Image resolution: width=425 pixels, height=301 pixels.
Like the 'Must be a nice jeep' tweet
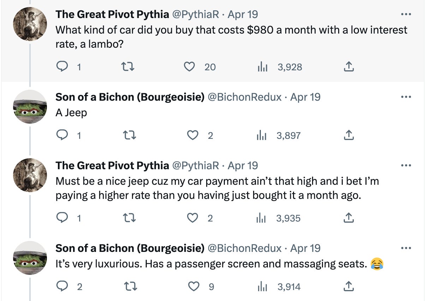pyautogui.click(x=192, y=218)
